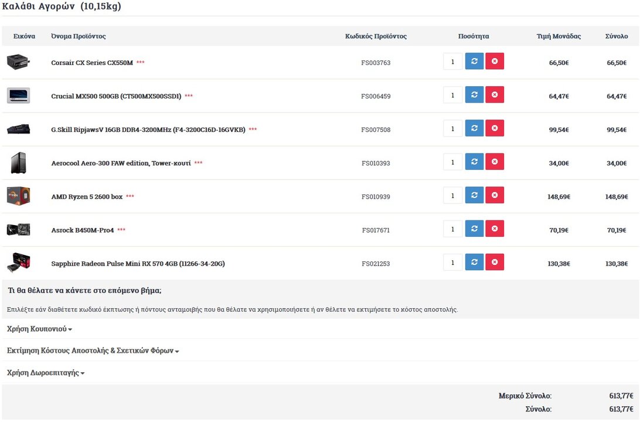Click the Μερικό Σύνολο value 613,77€
Image resolution: width=640 pixels, height=422 pixels.
click(621, 396)
